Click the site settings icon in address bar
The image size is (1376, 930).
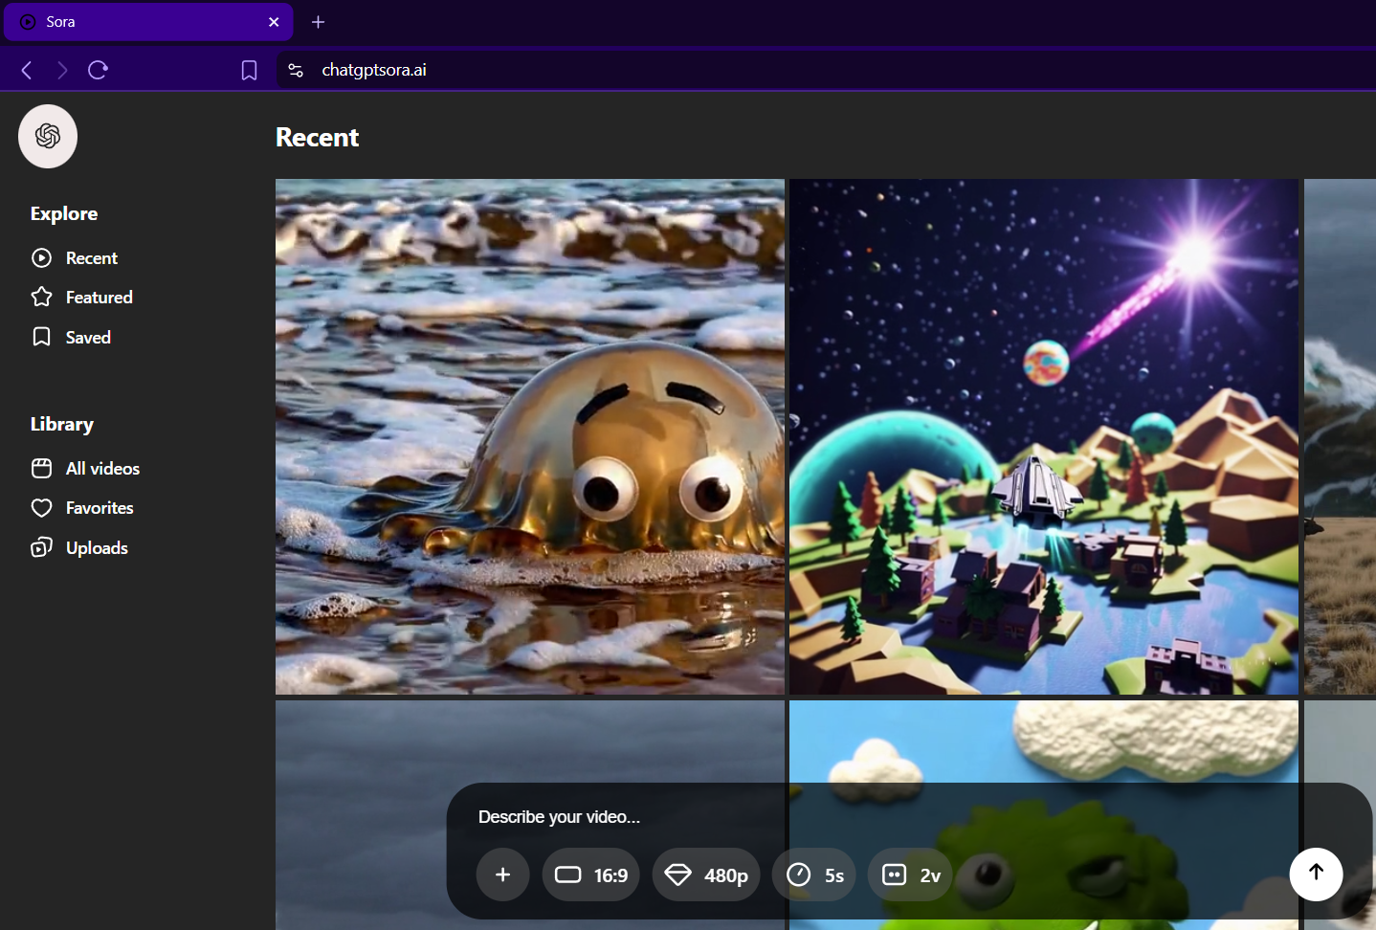pos(296,70)
